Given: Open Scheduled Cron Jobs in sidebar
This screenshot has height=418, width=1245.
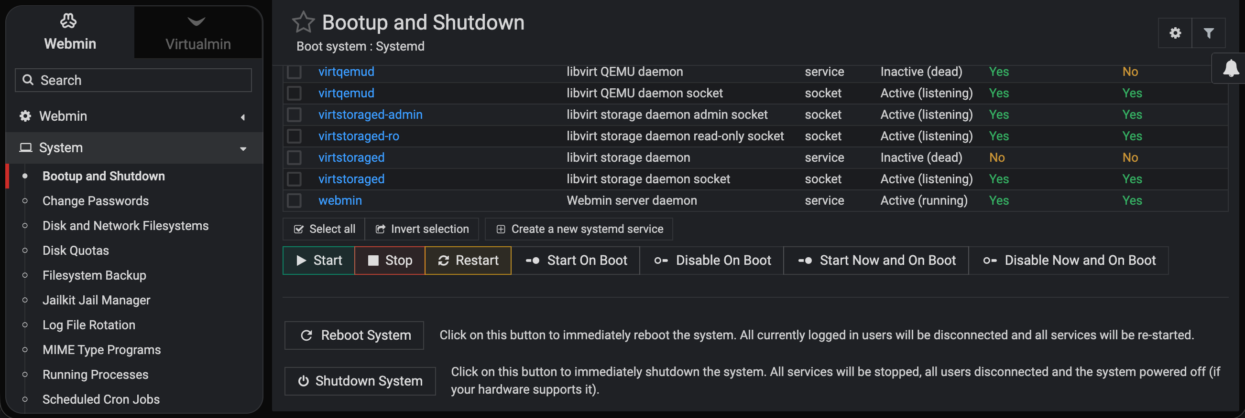Looking at the screenshot, I should [100, 399].
